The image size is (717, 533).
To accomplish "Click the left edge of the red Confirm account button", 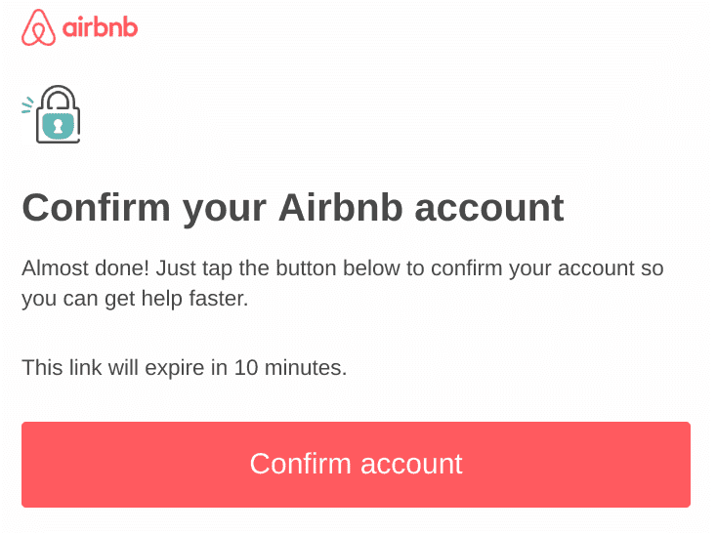I will coord(25,465).
